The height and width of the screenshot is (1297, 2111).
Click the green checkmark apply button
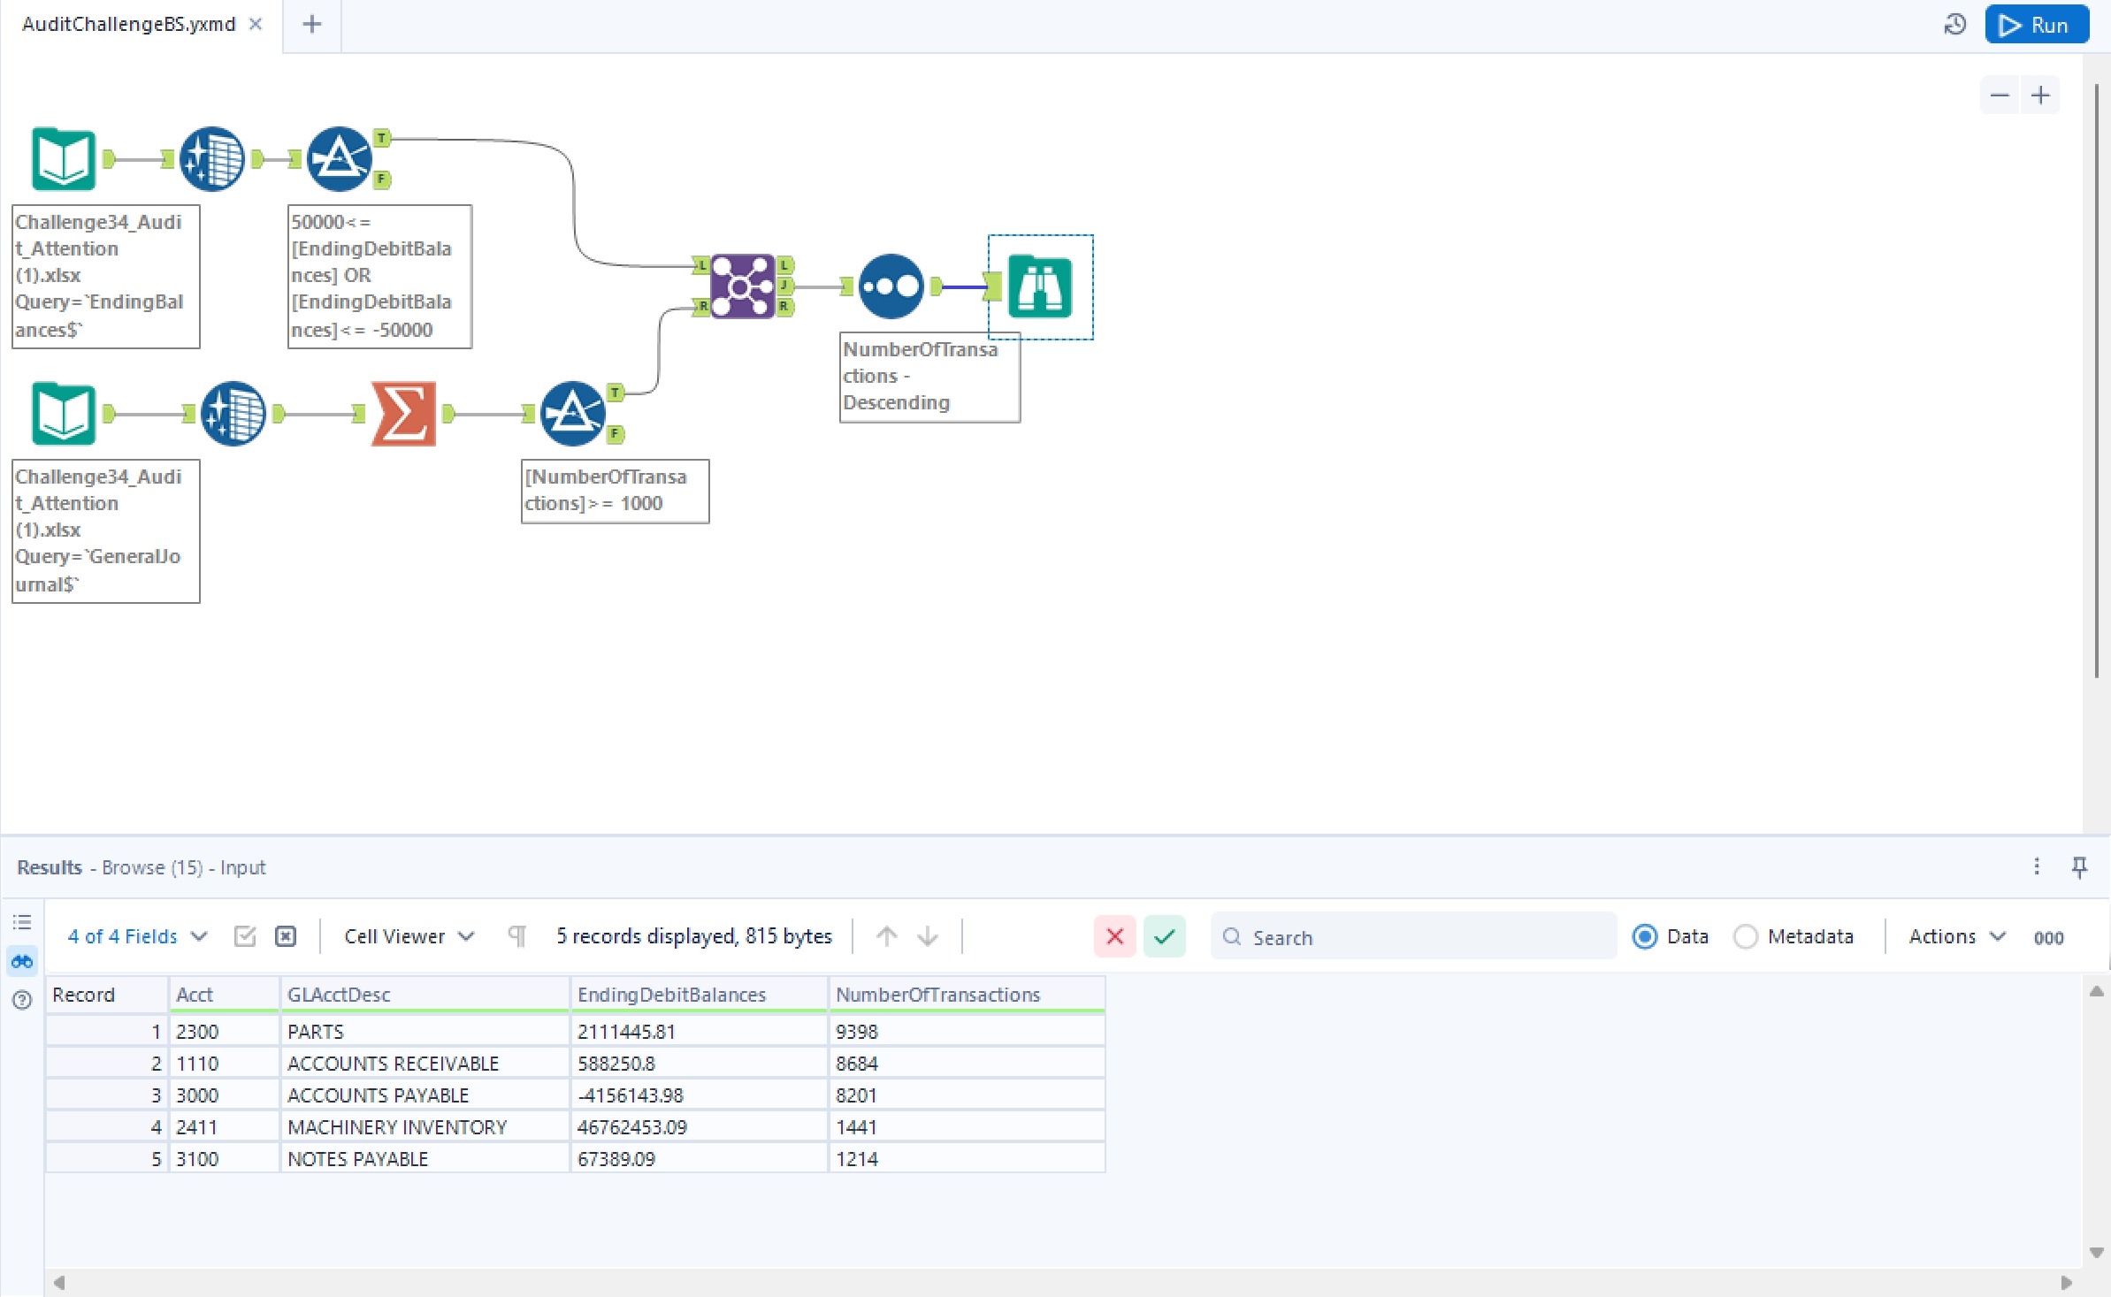(1164, 936)
